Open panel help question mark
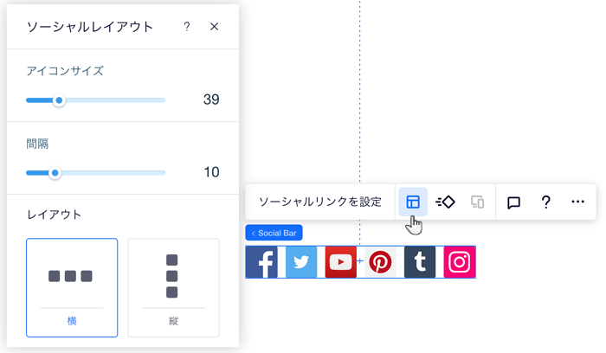Viewport: 606px width, 353px height. click(187, 27)
